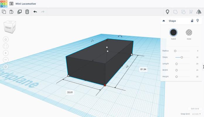Click the Radius slider handle
Screen dimensions: 204x117
pyautogui.click(x=175, y=51)
